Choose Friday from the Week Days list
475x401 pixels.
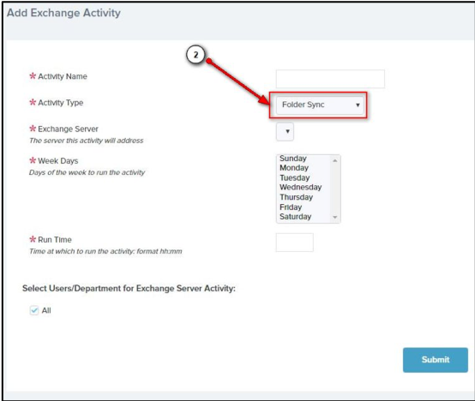[x=291, y=207]
